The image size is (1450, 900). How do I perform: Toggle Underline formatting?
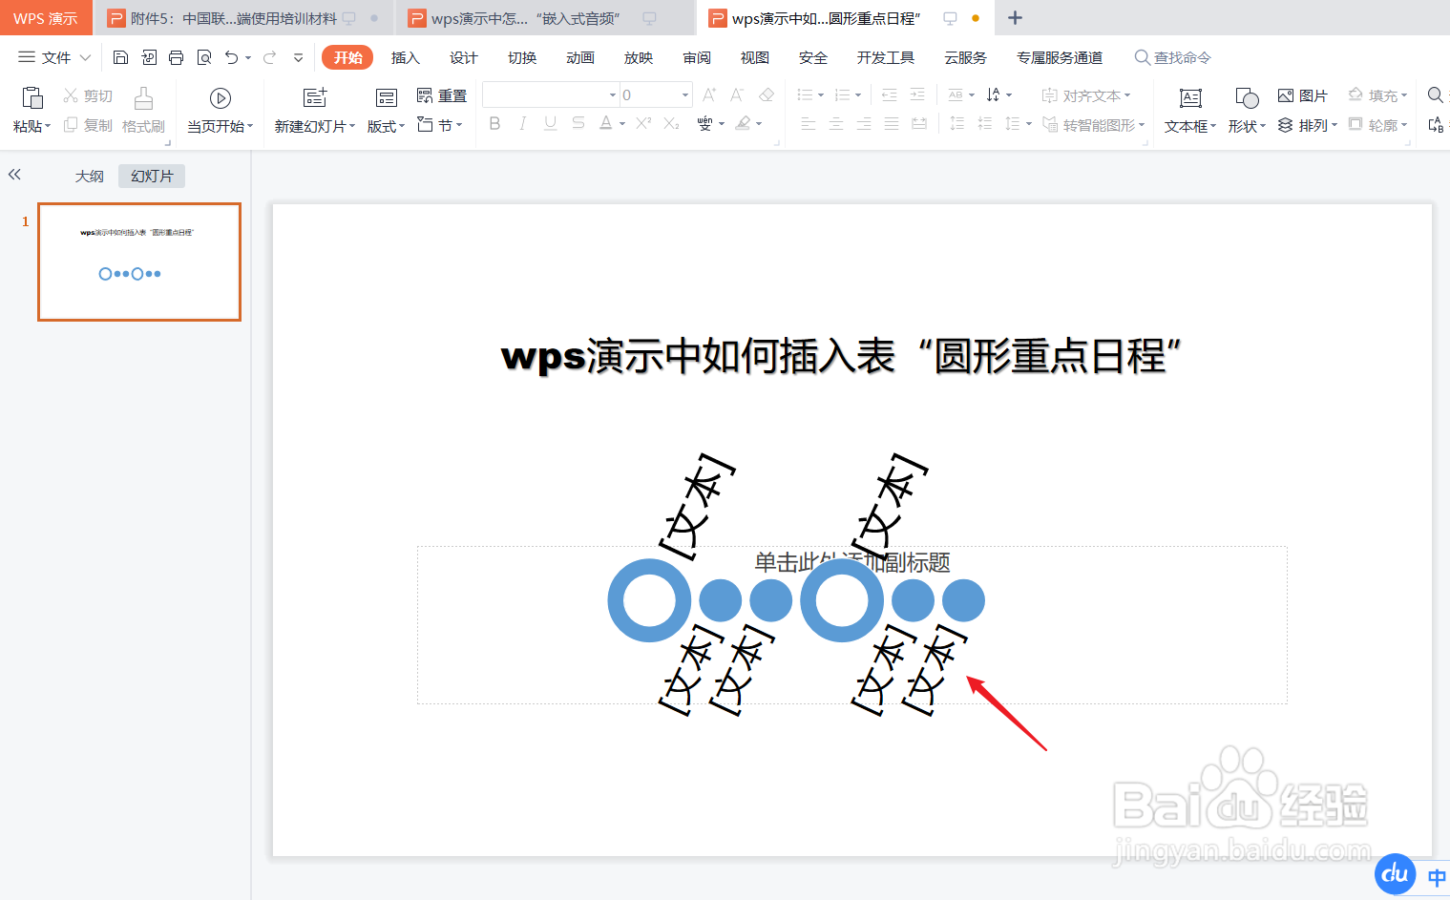pyautogui.click(x=550, y=123)
